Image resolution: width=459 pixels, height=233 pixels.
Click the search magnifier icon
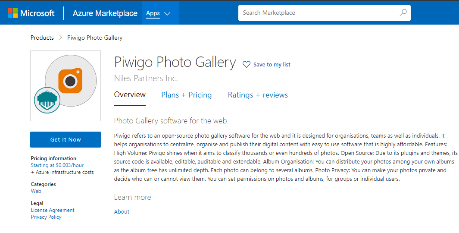coord(403,13)
